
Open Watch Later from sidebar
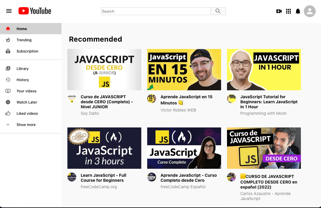(x=31, y=102)
